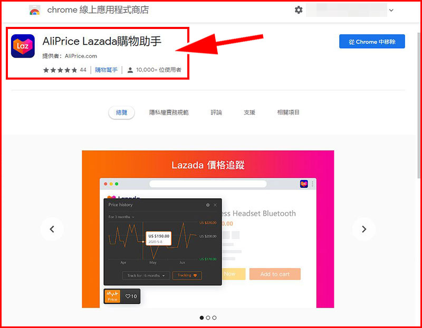Click the page vertical scrollbar
422x328 pixels.
coord(418,105)
